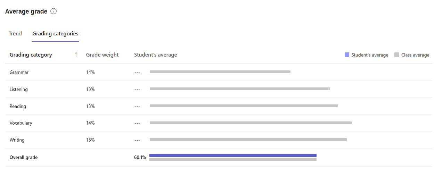The height and width of the screenshot is (169, 443).
Task: Sort by the Grading category column header
Action: [31, 55]
